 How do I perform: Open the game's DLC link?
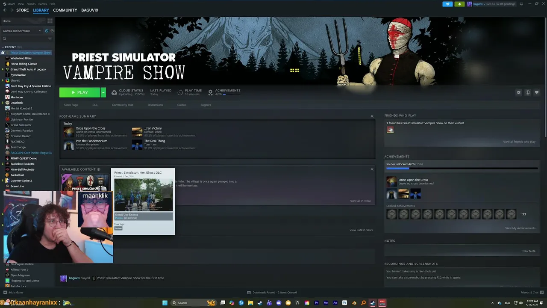pos(95,105)
